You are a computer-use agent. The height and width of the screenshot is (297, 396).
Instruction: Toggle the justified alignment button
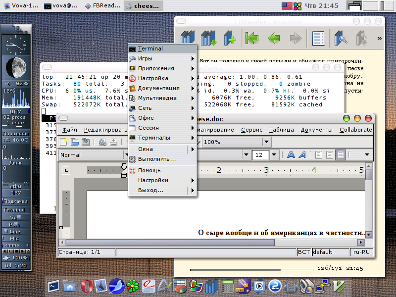tap(340, 155)
